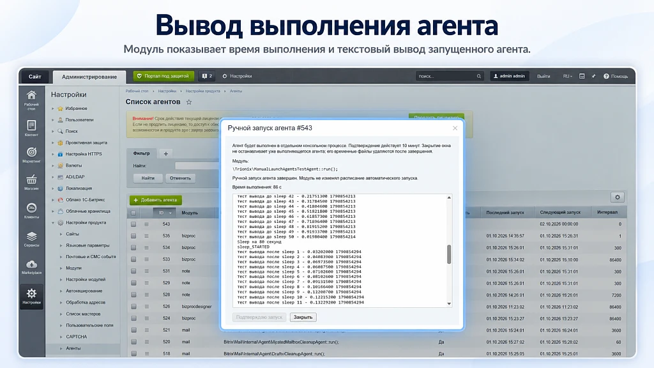The height and width of the screenshot is (368, 654).
Task: Expand Локализация tree node
Action: click(53, 188)
